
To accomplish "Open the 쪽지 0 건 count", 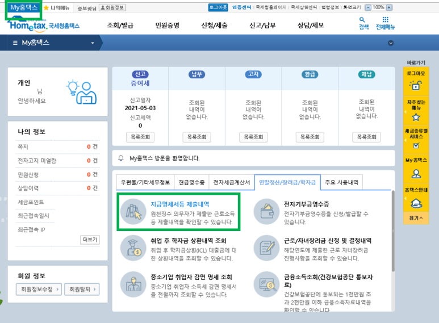I will 92,146.
